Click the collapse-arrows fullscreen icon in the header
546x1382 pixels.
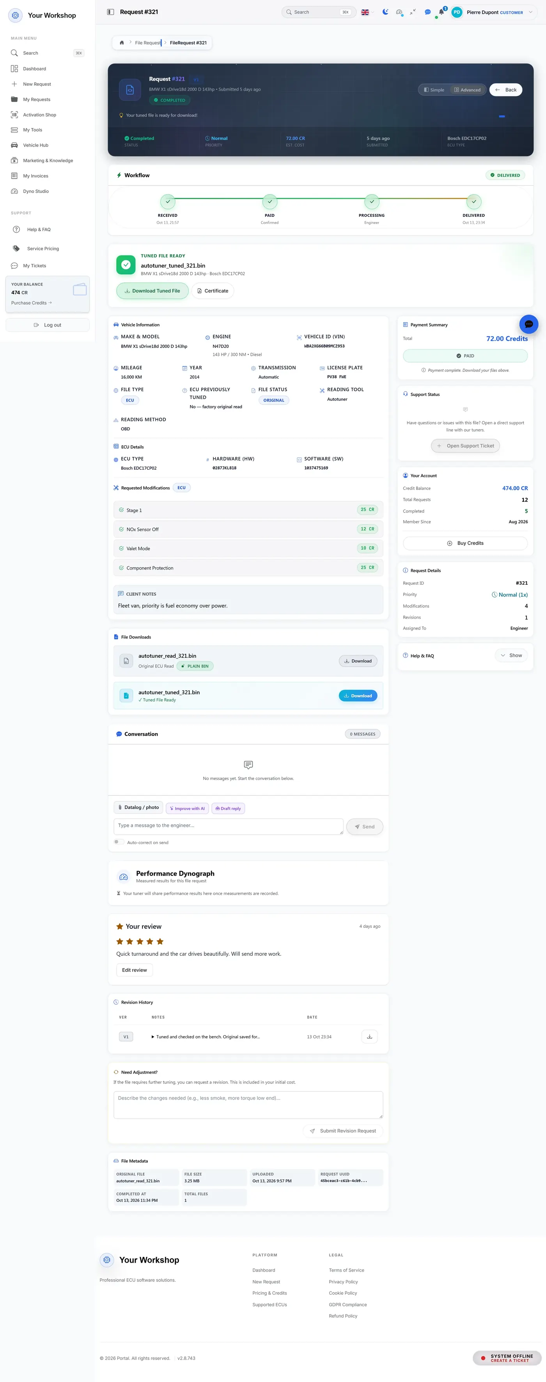tap(413, 12)
